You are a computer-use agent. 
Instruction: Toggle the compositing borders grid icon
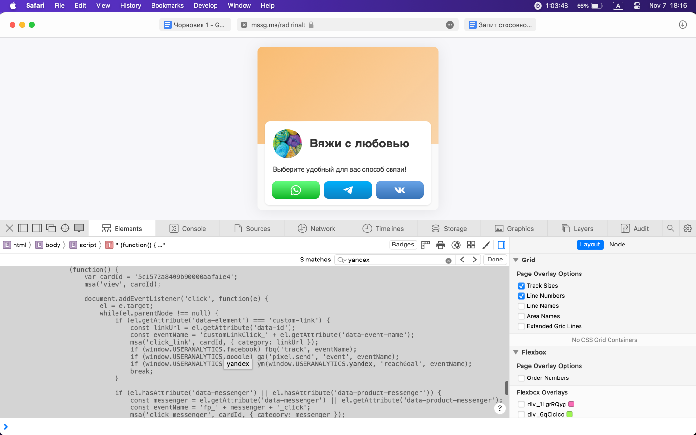click(x=471, y=245)
